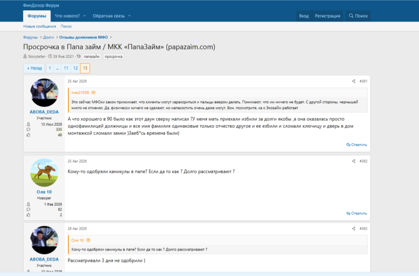Go to page 11 of the thread
Image resolution: width=419 pixels, height=276 pixels.
(x=66, y=68)
